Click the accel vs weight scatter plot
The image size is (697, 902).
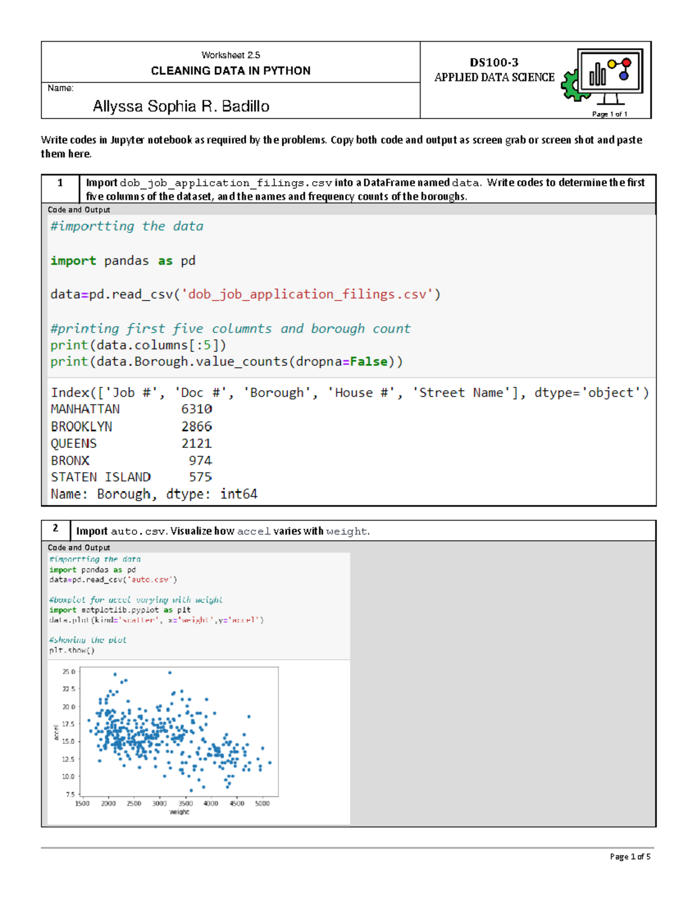(x=179, y=732)
